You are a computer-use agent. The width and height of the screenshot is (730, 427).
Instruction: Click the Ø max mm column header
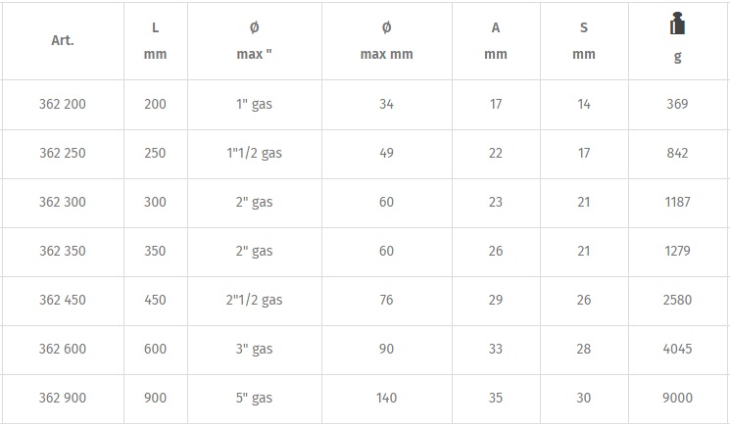point(386,41)
